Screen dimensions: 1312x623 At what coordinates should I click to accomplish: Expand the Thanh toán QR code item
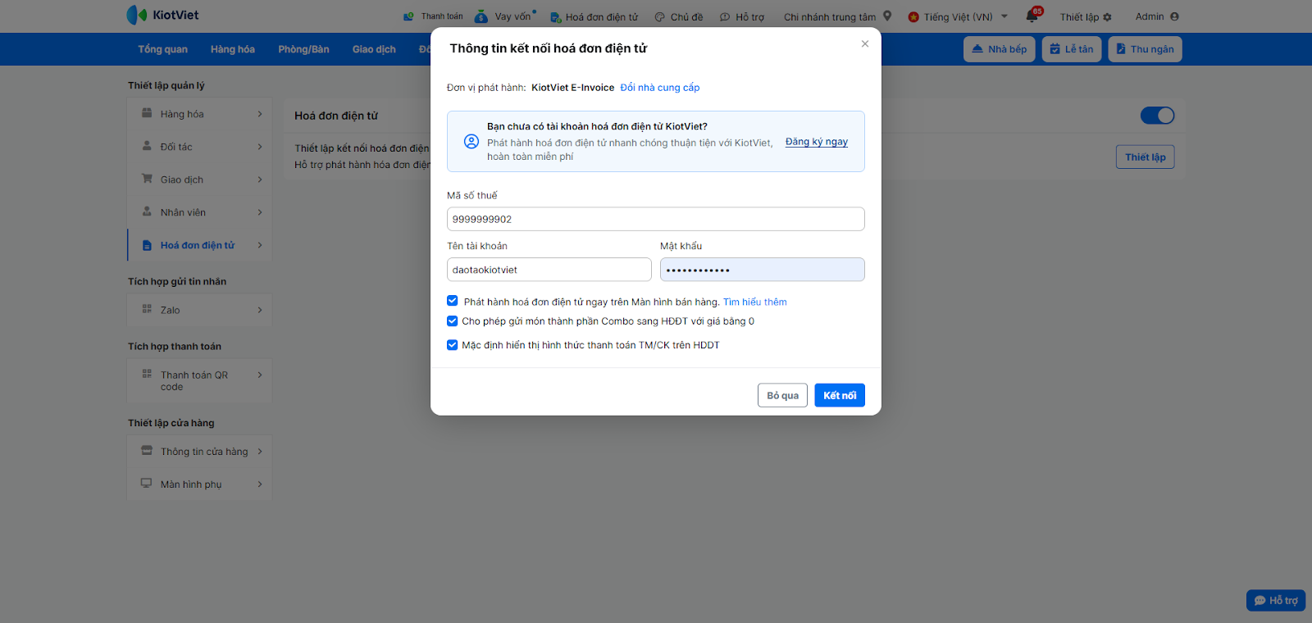tap(260, 375)
